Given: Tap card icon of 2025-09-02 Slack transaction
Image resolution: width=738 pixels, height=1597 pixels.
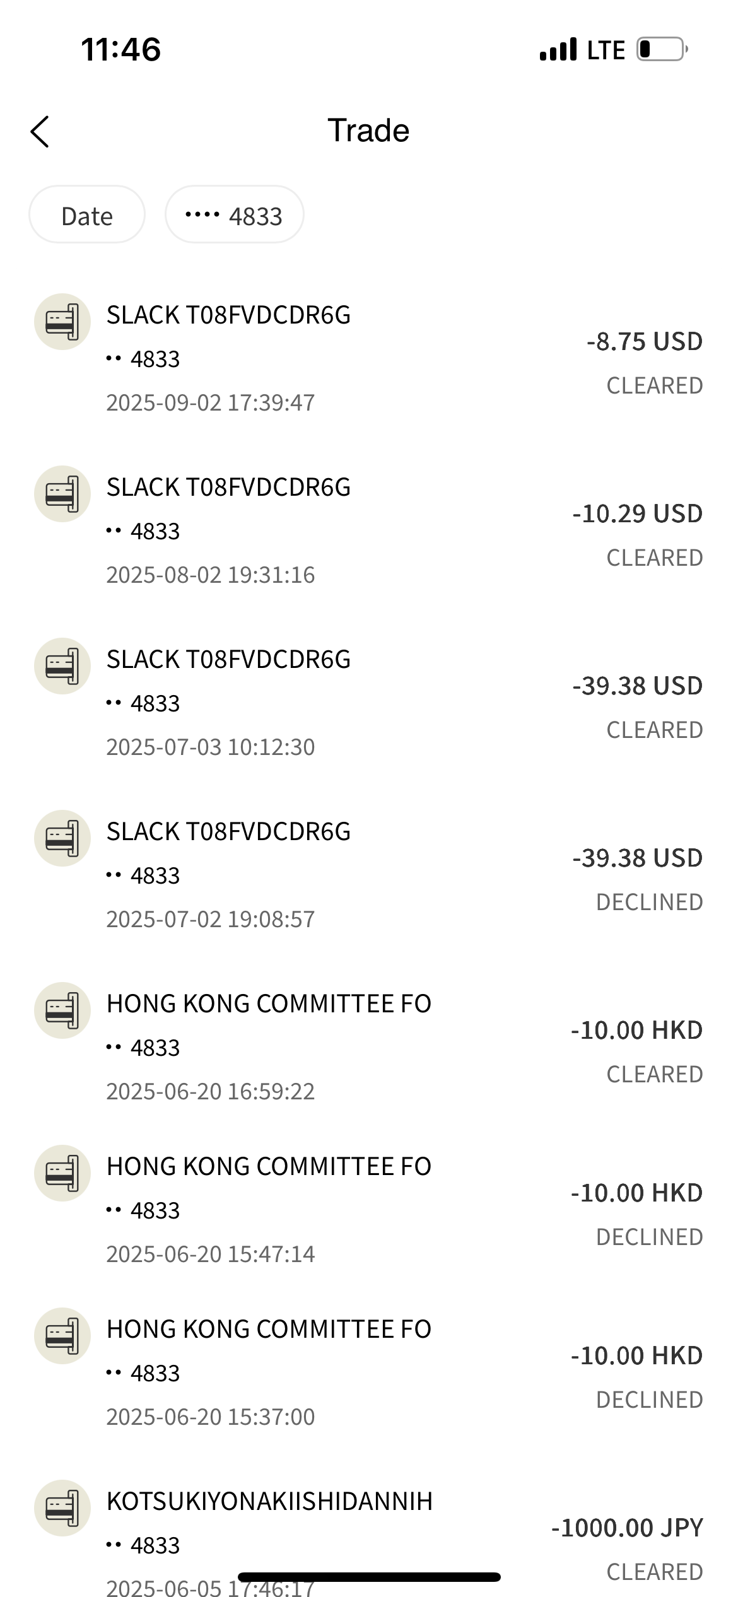Looking at the screenshot, I should tap(62, 322).
